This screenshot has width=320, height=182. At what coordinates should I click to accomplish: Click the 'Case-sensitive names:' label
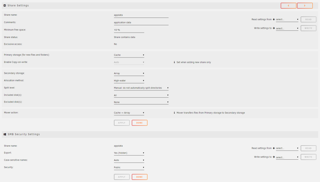[16, 160]
